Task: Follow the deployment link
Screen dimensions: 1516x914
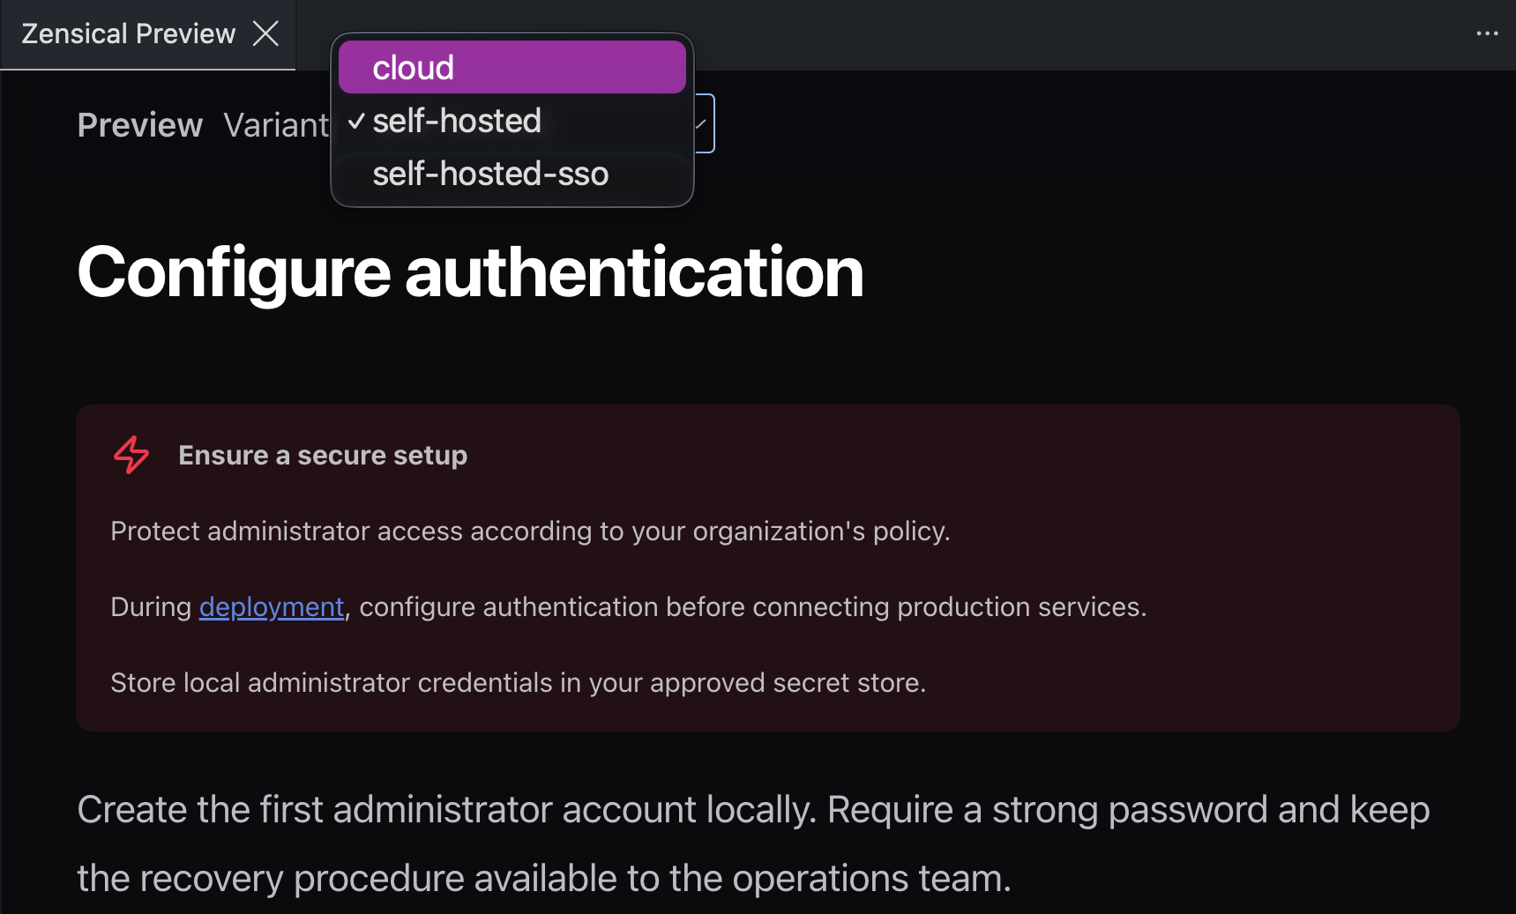Action: (271, 607)
